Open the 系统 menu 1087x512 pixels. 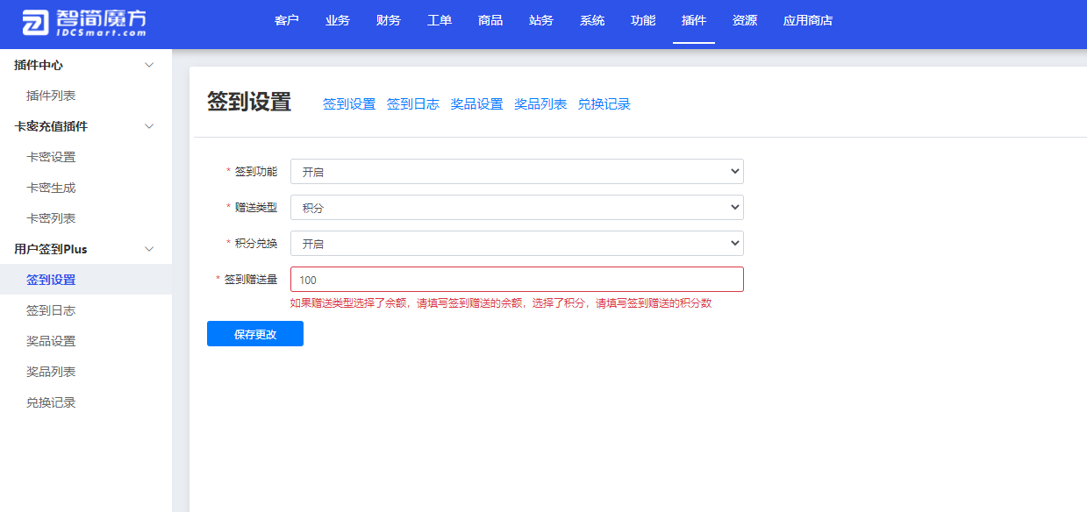click(x=591, y=20)
